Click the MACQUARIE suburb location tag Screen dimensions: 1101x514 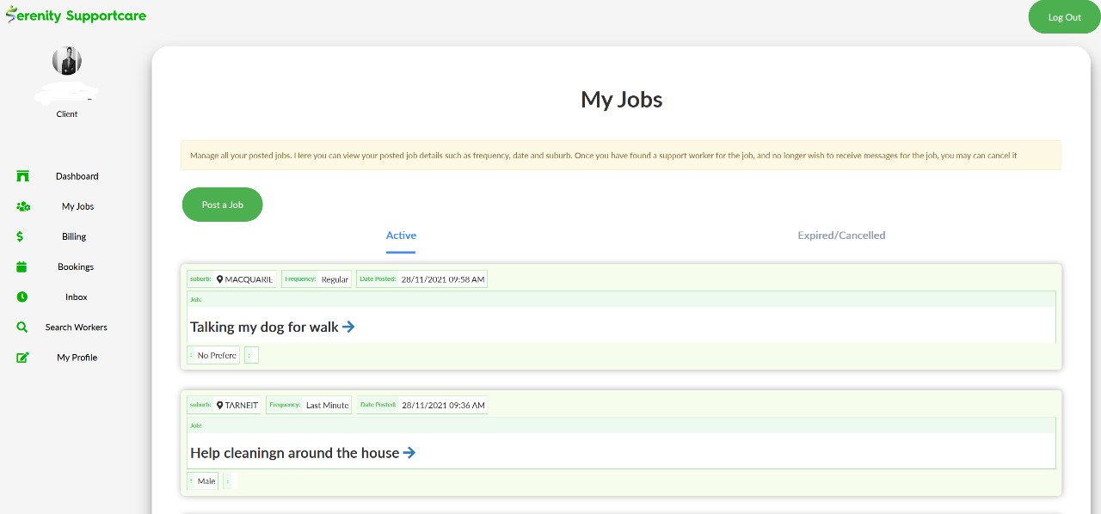(x=244, y=279)
